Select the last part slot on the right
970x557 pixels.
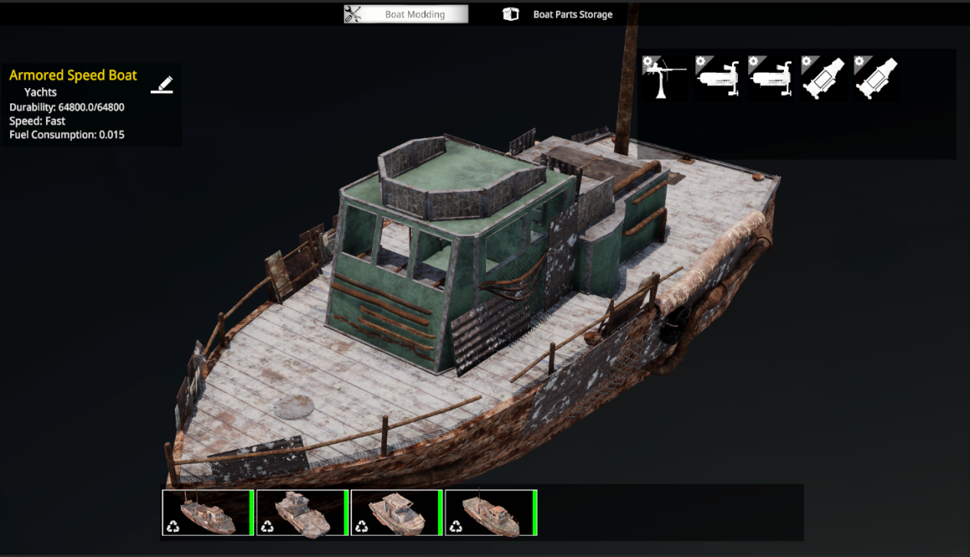tap(876, 77)
